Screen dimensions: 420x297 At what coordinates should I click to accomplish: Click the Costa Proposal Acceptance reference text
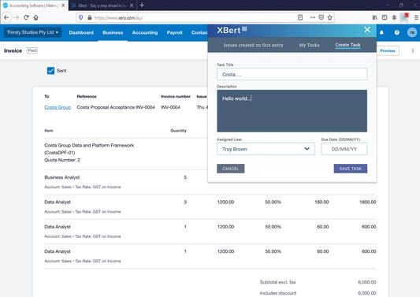116,107
